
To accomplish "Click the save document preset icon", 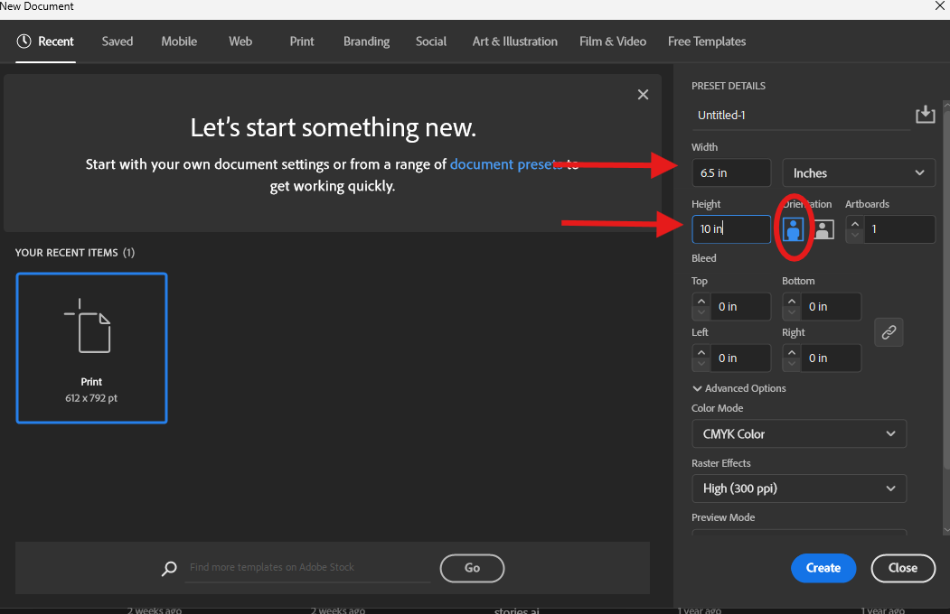I will pos(925,114).
